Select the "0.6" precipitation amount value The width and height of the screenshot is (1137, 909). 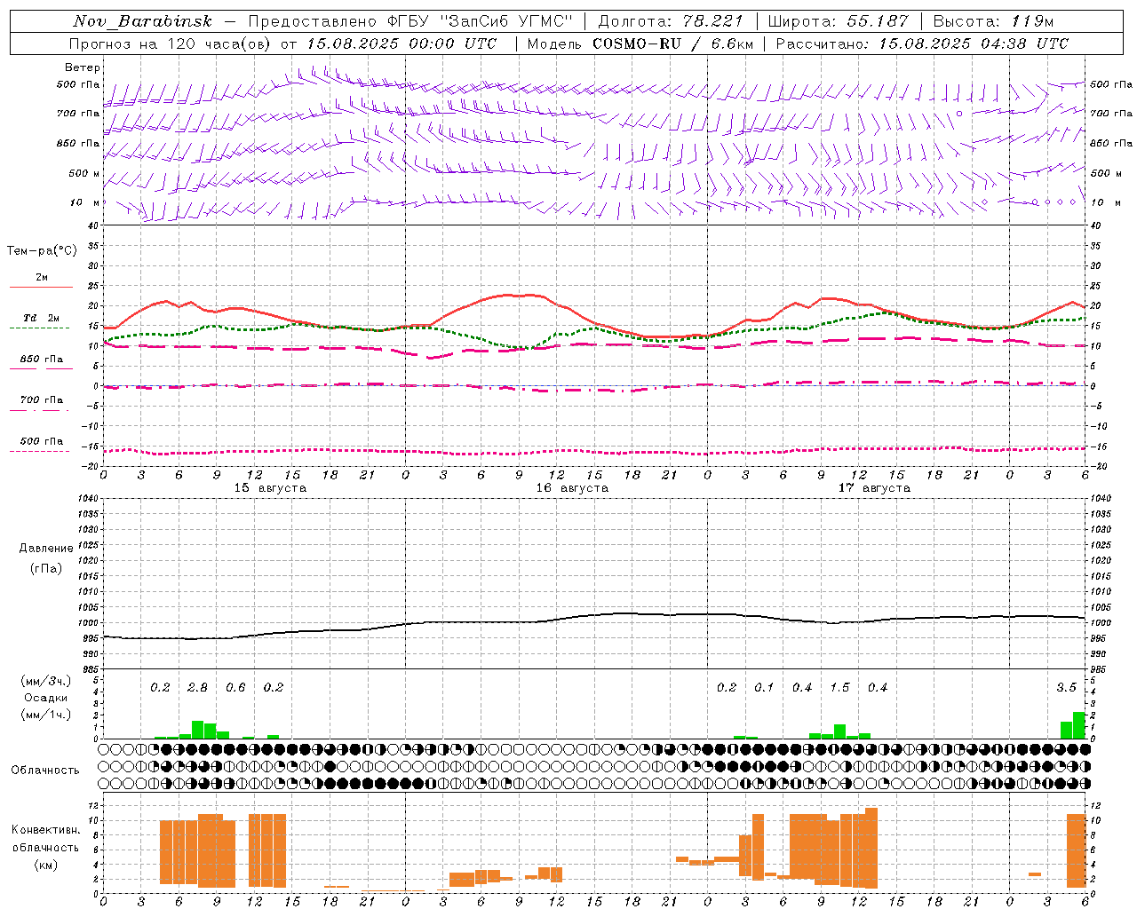pos(235,687)
